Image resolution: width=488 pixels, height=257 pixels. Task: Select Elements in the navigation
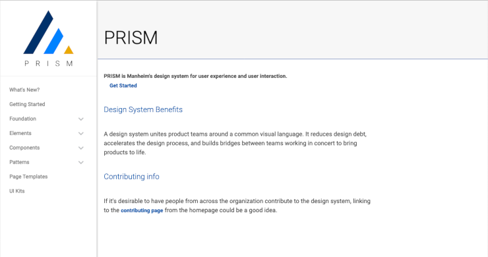20,133
